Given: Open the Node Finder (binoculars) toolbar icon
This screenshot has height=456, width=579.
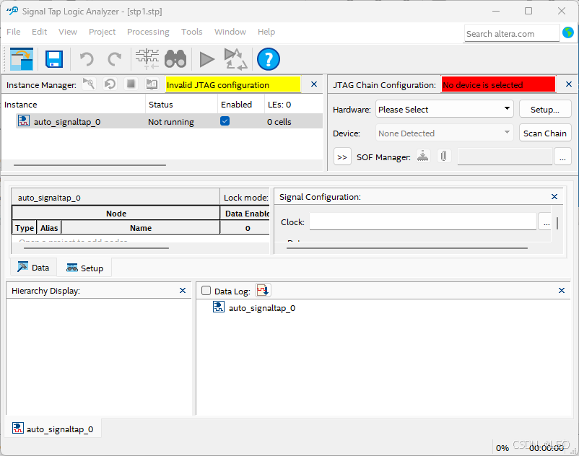Looking at the screenshot, I should [x=175, y=59].
